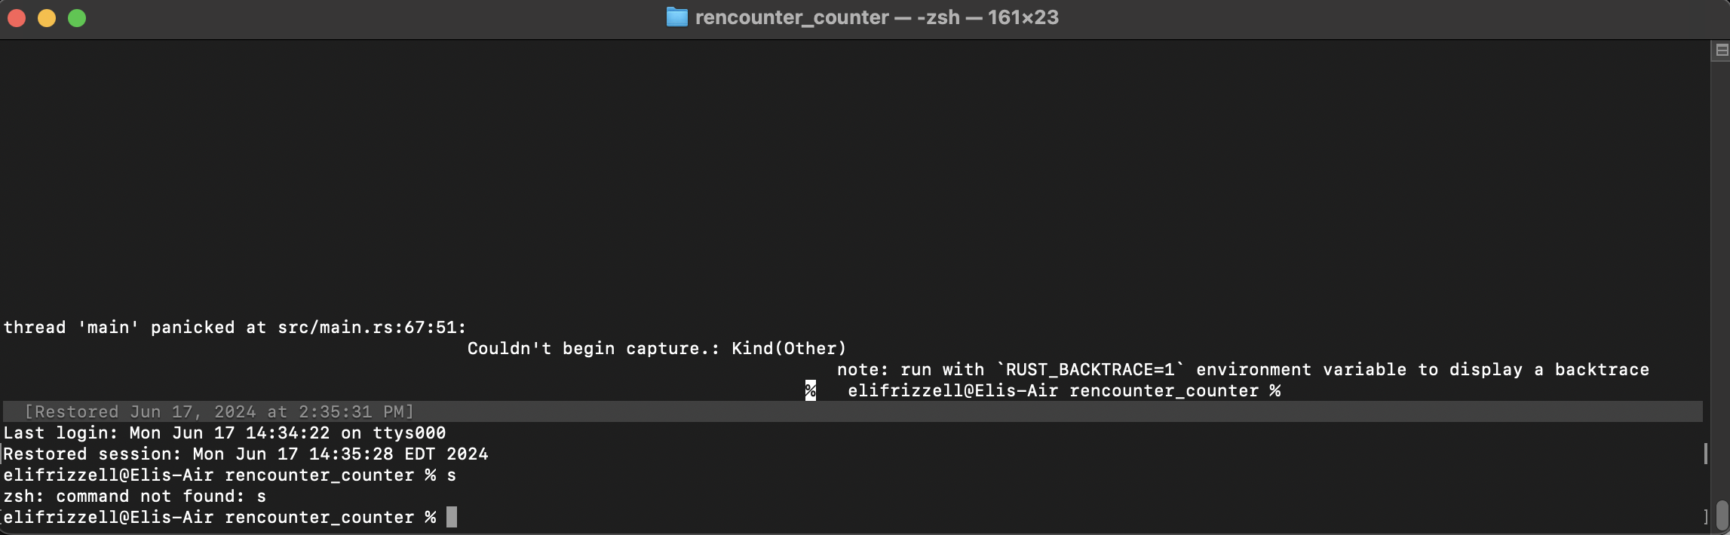Zoom the window with the green button
The width and height of the screenshot is (1730, 535).
pos(77,18)
